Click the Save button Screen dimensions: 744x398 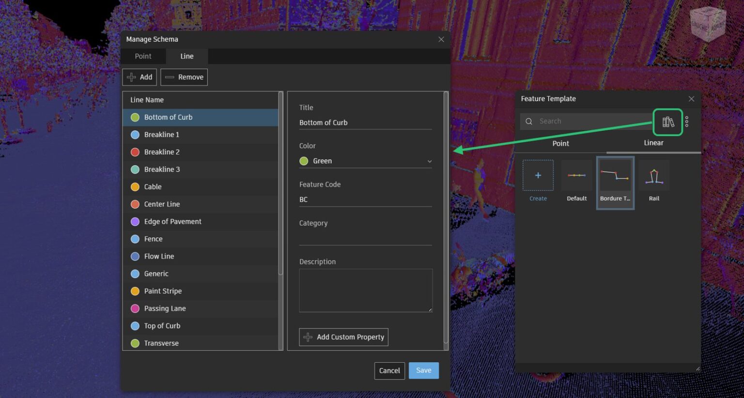423,370
